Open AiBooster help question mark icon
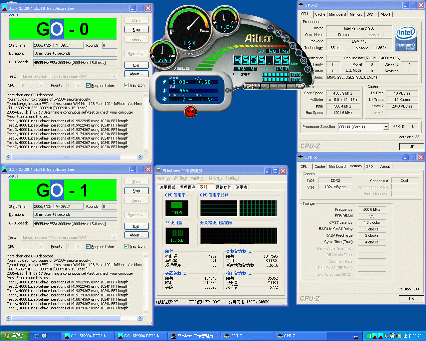Screen dimensions: 426x341 pos(308,69)
